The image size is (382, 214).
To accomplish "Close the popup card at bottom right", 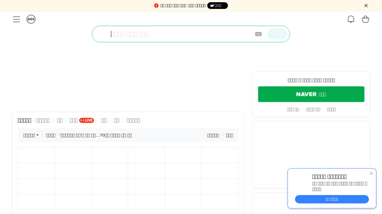I will click(371, 173).
